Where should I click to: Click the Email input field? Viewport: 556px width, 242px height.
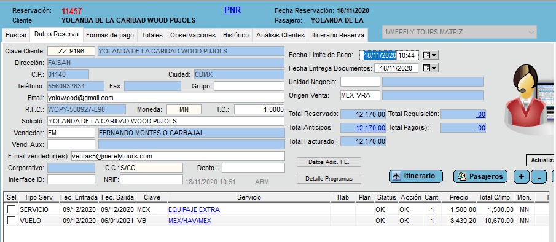166,98
